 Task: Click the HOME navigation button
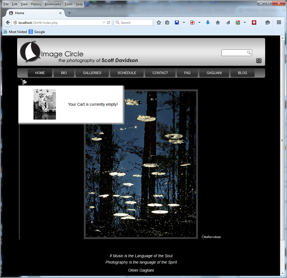point(40,73)
